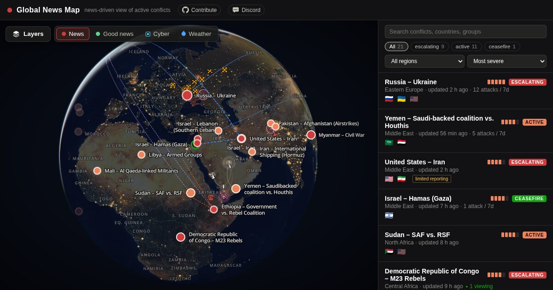Viewport: 553px width, 290px height.
Task: Filter by ceasefire chip
Action: [x=502, y=46]
